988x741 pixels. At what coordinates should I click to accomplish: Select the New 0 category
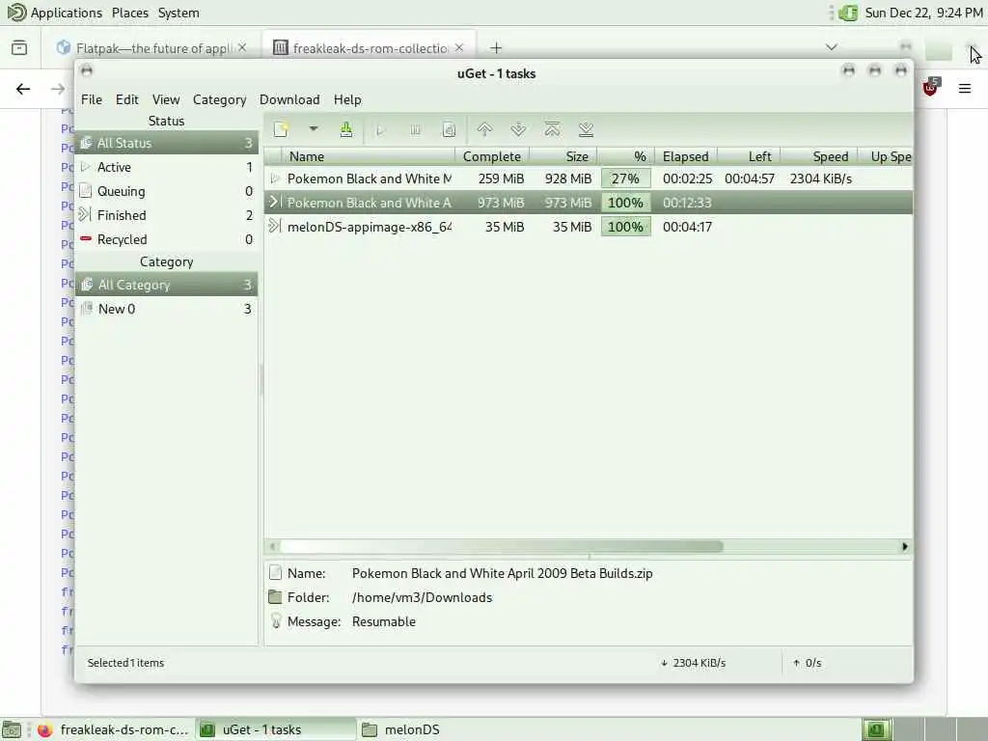[x=166, y=309]
